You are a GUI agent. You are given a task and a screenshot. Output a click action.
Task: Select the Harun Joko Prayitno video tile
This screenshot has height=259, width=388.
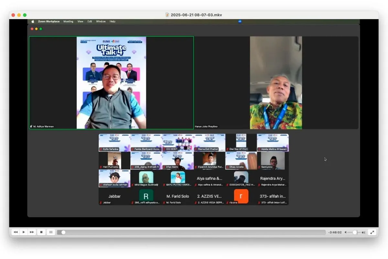(276, 83)
